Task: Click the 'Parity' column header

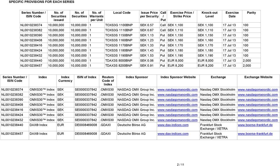Action: point(251,13)
